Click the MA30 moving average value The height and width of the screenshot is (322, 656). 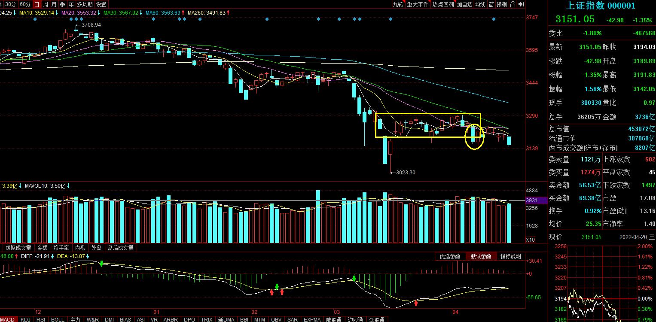click(123, 13)
